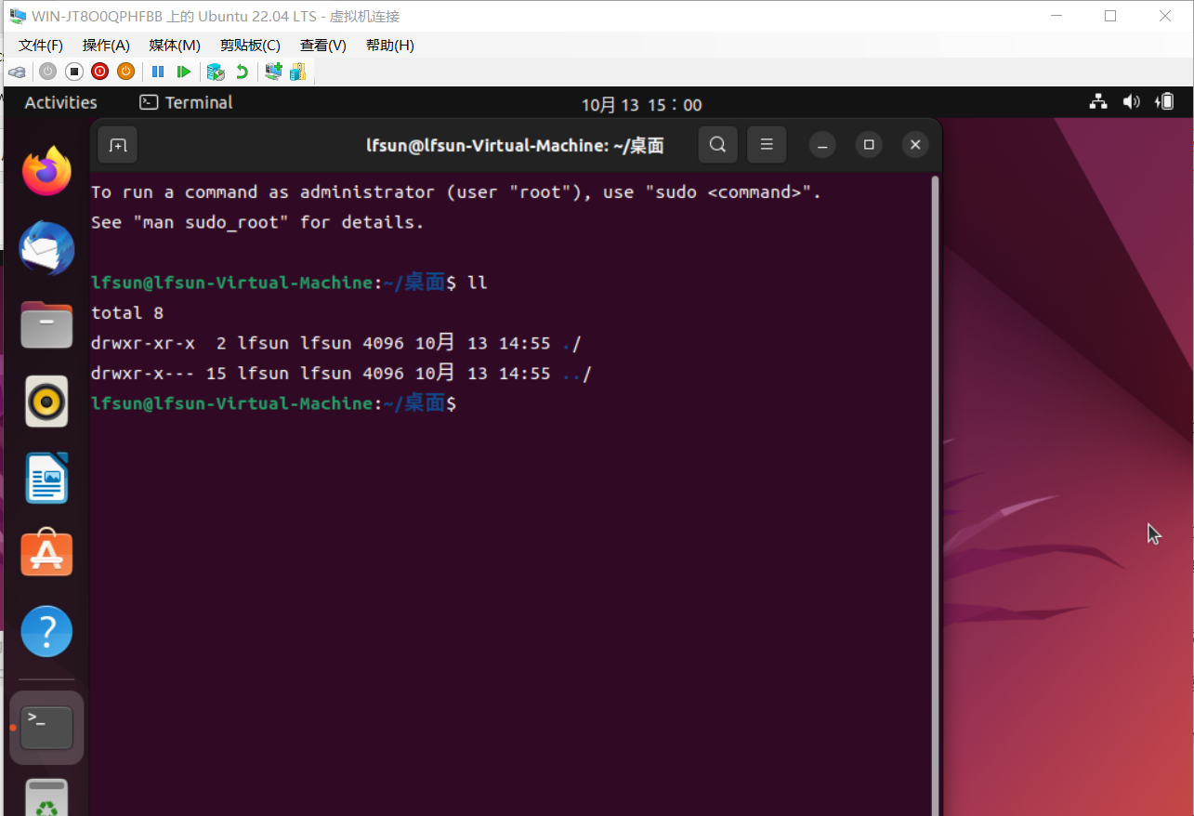Click the terminal search magnifier button
Image resolution: width=1194 pixels, height=816 pixels.
(x=717, y=144)
